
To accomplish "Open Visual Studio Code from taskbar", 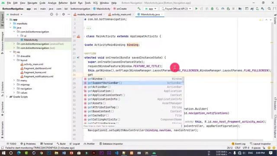I will 116,153.
